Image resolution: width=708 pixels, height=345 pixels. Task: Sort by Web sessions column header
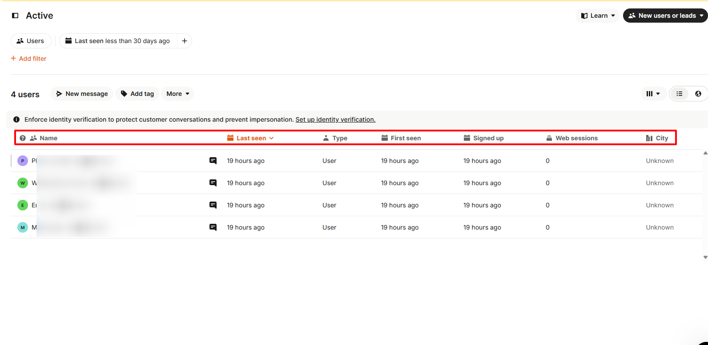(572, 138)
